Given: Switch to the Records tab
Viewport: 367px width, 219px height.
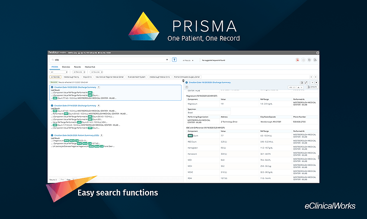Looking at the screenshot, I should coord(77,67).
